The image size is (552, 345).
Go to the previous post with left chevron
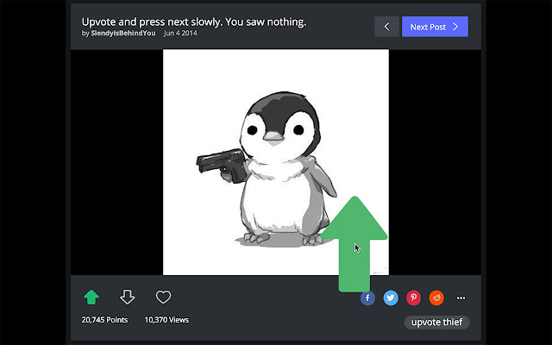[386, 27]
